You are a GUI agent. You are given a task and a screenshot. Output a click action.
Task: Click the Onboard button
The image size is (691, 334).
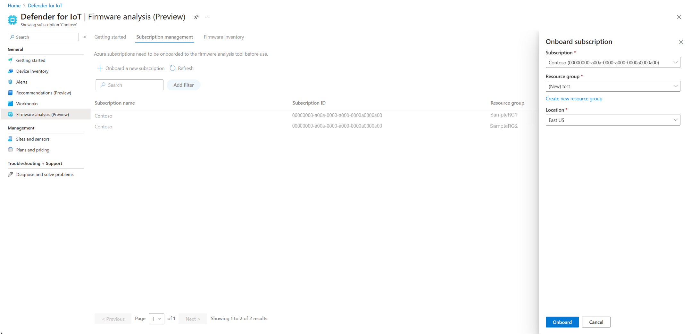pos(562,322)
